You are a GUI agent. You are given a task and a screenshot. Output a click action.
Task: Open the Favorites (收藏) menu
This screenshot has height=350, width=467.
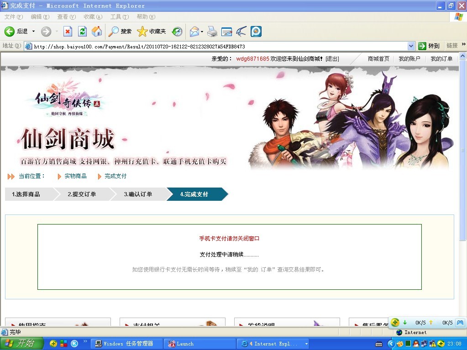click(93, 17)
